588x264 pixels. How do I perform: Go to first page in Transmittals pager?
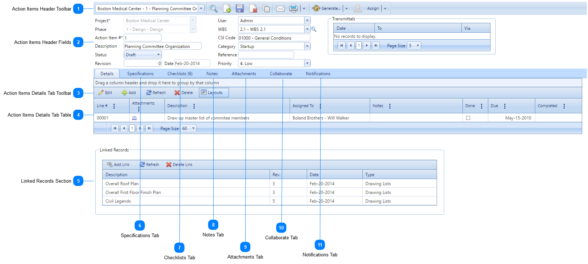pyautogui.click(x=341, y=45)
